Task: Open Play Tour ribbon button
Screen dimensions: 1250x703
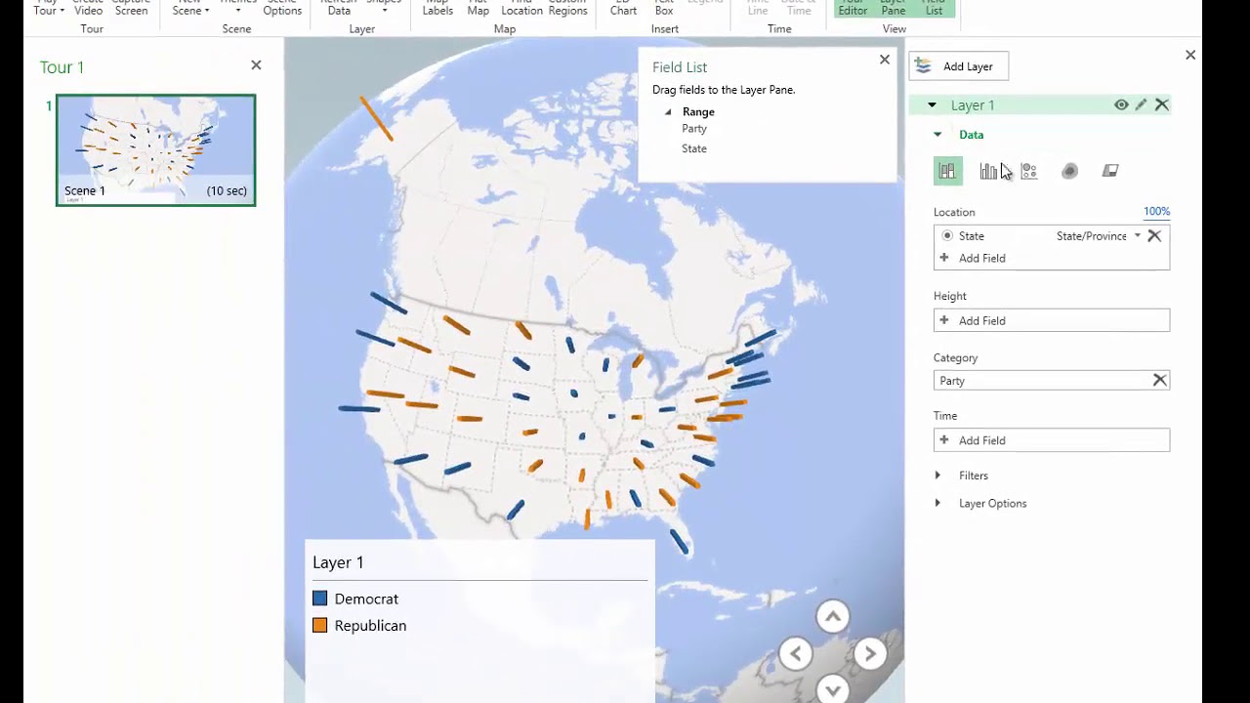Action: click(x=49, y=8)
